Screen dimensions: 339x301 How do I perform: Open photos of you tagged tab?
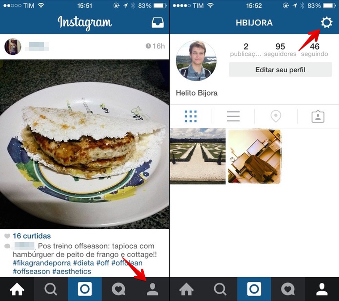point(318,116)
